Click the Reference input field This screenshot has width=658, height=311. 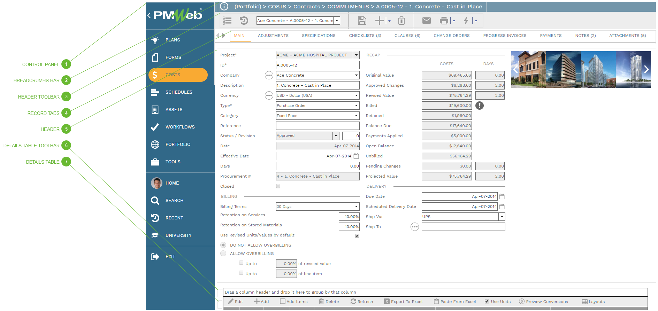click(x=317, y=126)
